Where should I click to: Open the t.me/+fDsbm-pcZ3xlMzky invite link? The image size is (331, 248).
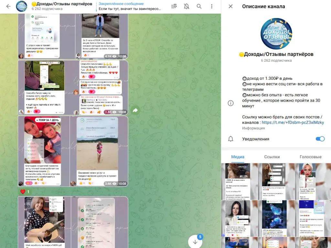[293, 122]
